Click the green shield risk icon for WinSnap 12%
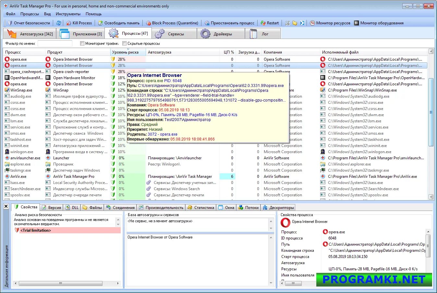437x293 pixels. (x=113, y=90)
